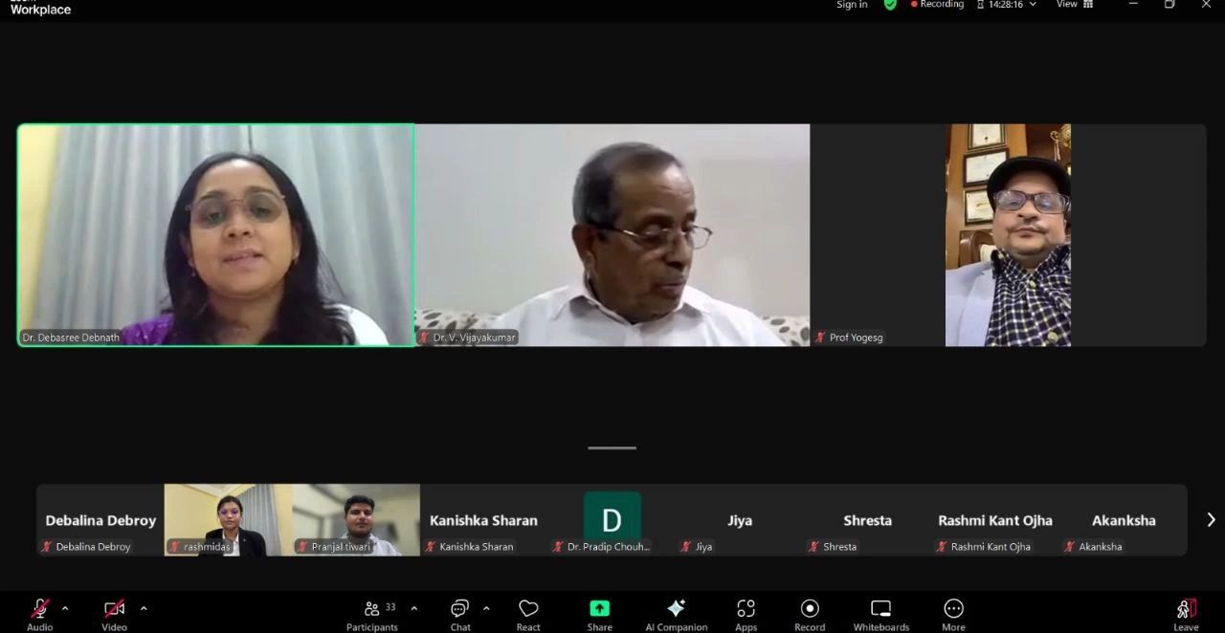Open Whiteboards
Screen dimensions: 1225x633
pos(881,614)
